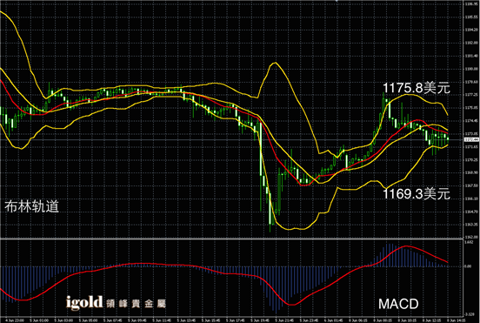Select the highlighted current price tag on axis
480x323 pixels.
point(471,140)
